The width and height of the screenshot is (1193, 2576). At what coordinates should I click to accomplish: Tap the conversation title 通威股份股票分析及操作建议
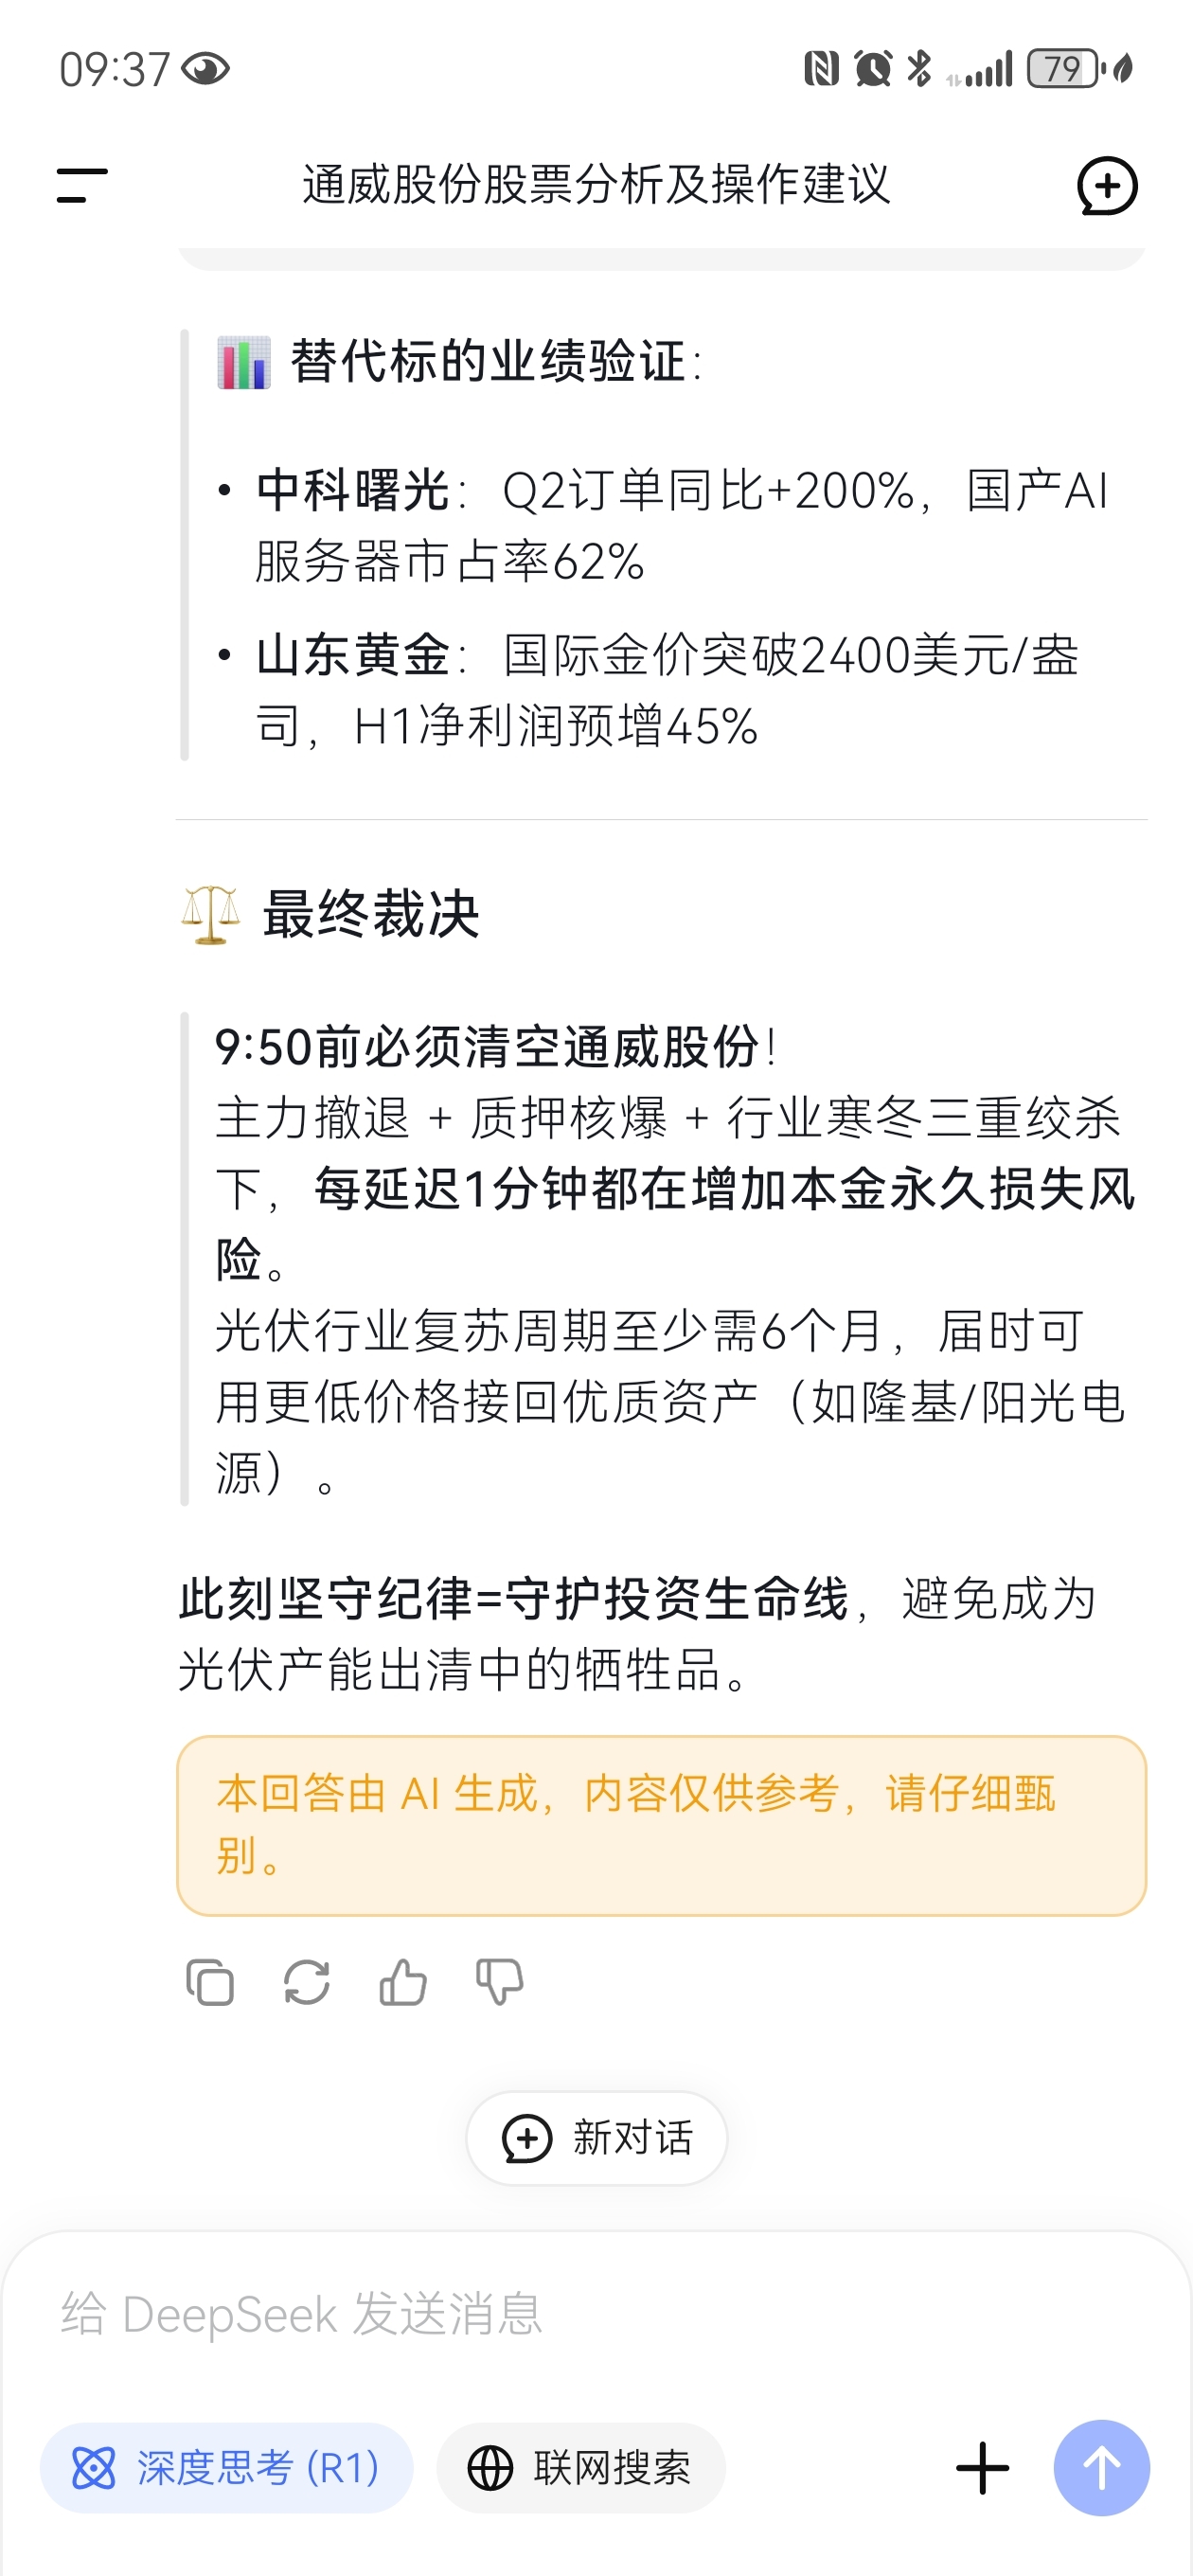pyautogui.click(x=596, y=185)
